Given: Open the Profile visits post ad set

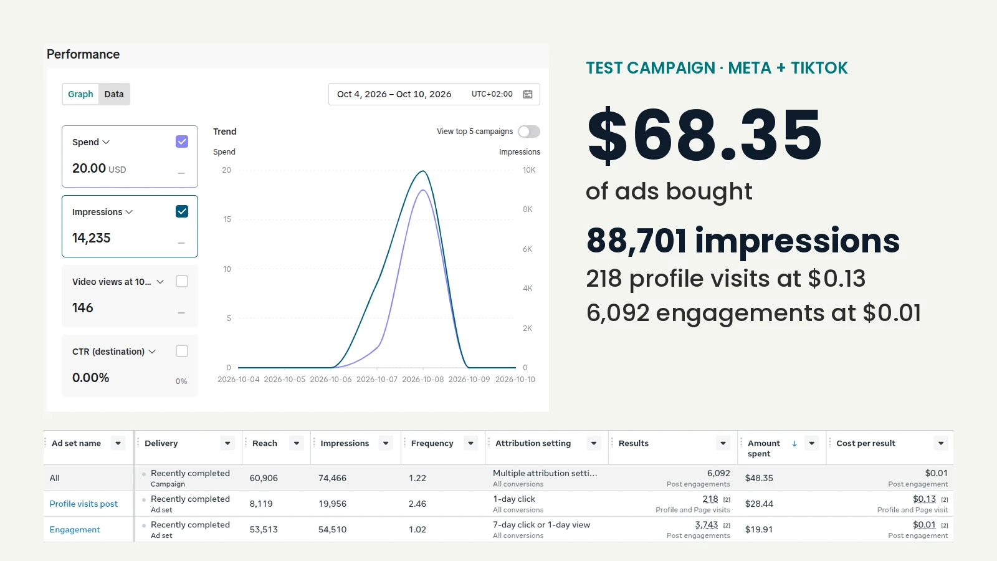Looking at the screenshot, I should coord(83,504).
